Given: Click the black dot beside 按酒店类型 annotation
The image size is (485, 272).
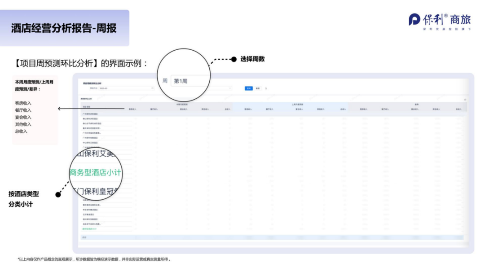Looking at the screenshot, I should 58,194.
